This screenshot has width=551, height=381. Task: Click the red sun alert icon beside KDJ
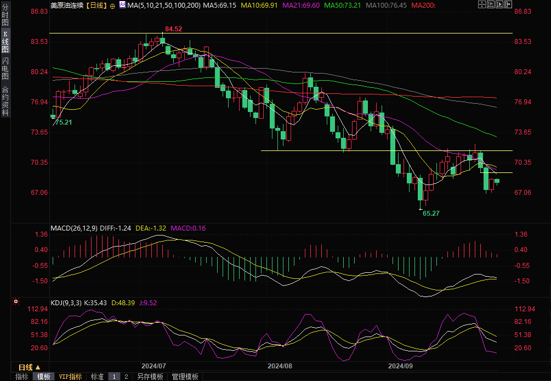(x=16, y=301)
